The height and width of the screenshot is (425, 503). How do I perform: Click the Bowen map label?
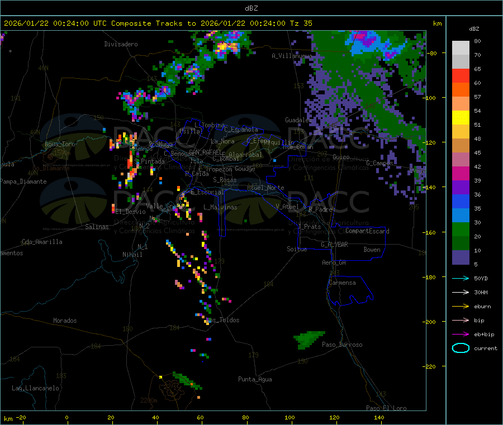(372, 250)
